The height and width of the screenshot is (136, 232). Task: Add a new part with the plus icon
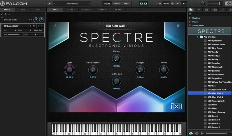(x=6, y=14)
